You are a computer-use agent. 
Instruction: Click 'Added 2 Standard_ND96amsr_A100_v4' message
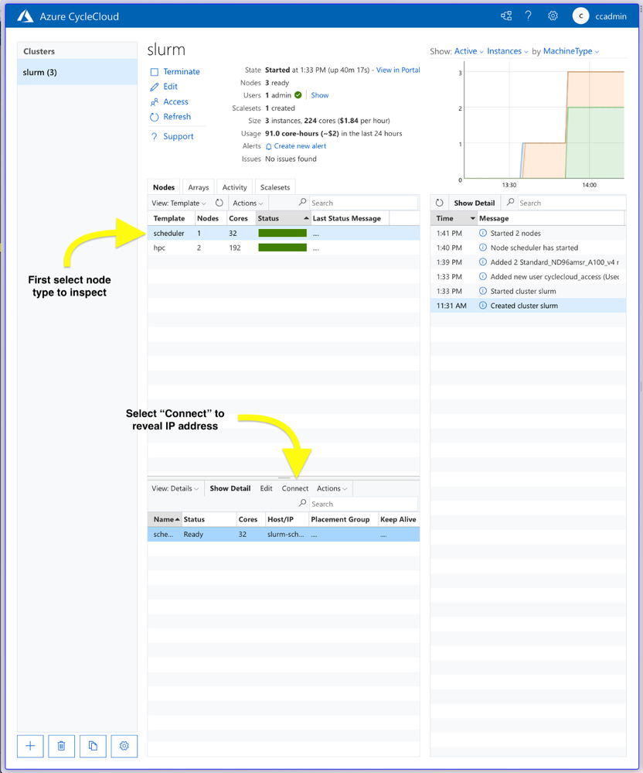pos(554,262)
